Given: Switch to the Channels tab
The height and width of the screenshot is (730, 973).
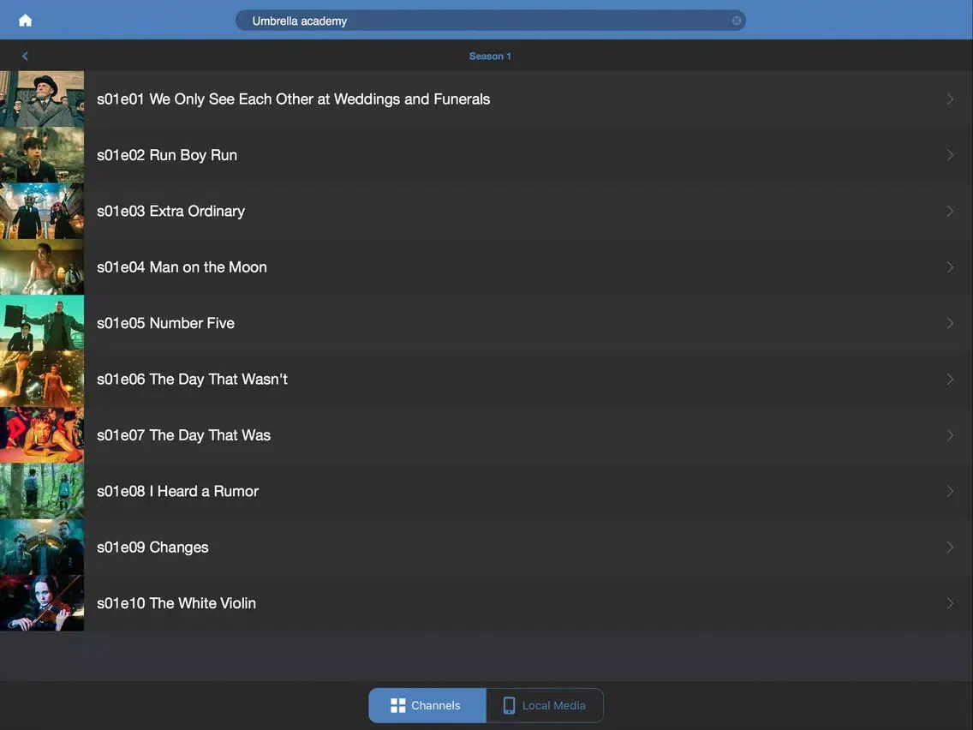Looking at the screenshot, I should click(427, 705).
